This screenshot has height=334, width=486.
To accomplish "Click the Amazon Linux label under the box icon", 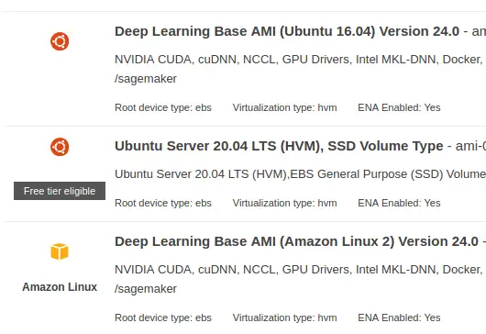I will tap(60, 287).
